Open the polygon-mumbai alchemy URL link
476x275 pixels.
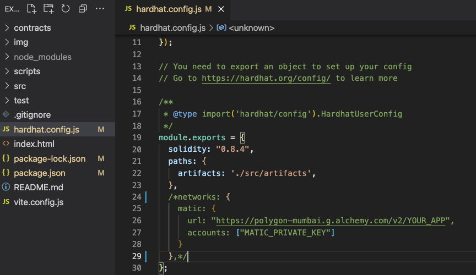[x=331, y=221]
